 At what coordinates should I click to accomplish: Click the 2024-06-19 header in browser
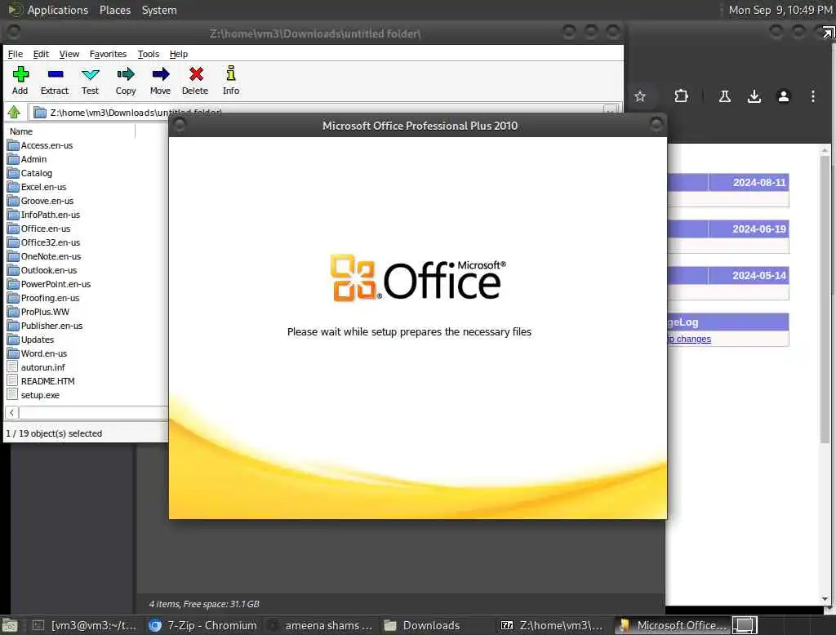758,229
